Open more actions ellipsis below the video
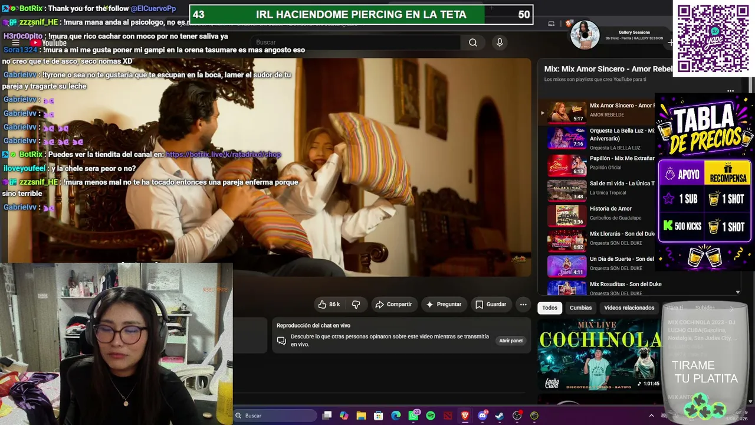Viewport: 755px width, 425px height. pyautogui.click(x=523, y=305)
